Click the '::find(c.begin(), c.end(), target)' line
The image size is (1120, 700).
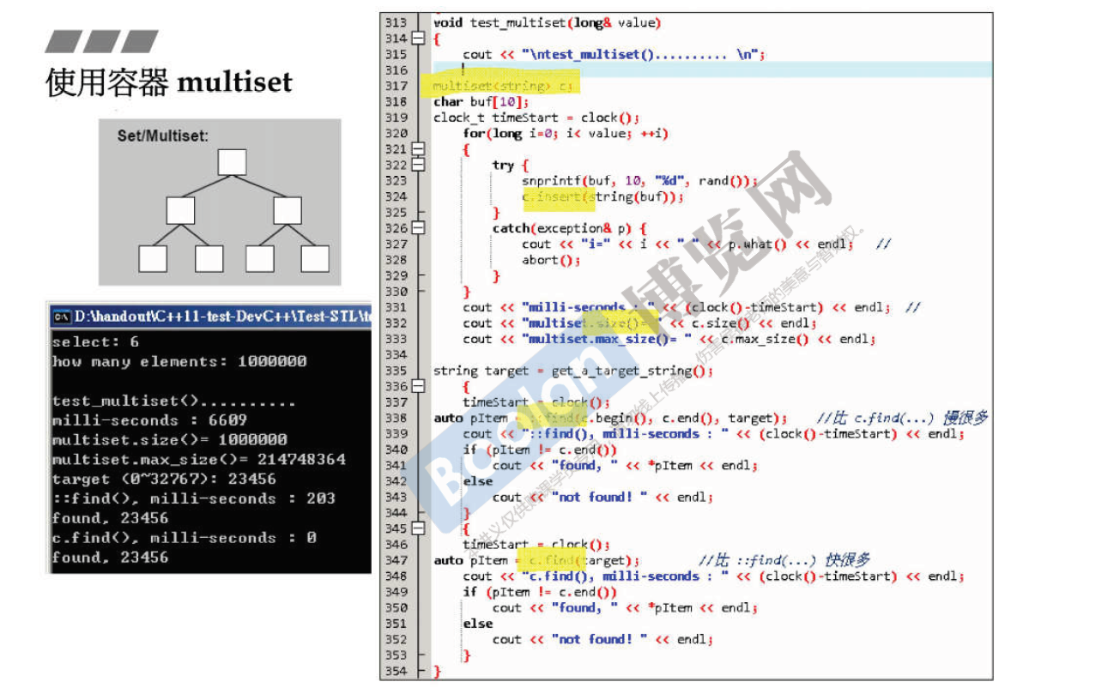[x=610, y=418]
